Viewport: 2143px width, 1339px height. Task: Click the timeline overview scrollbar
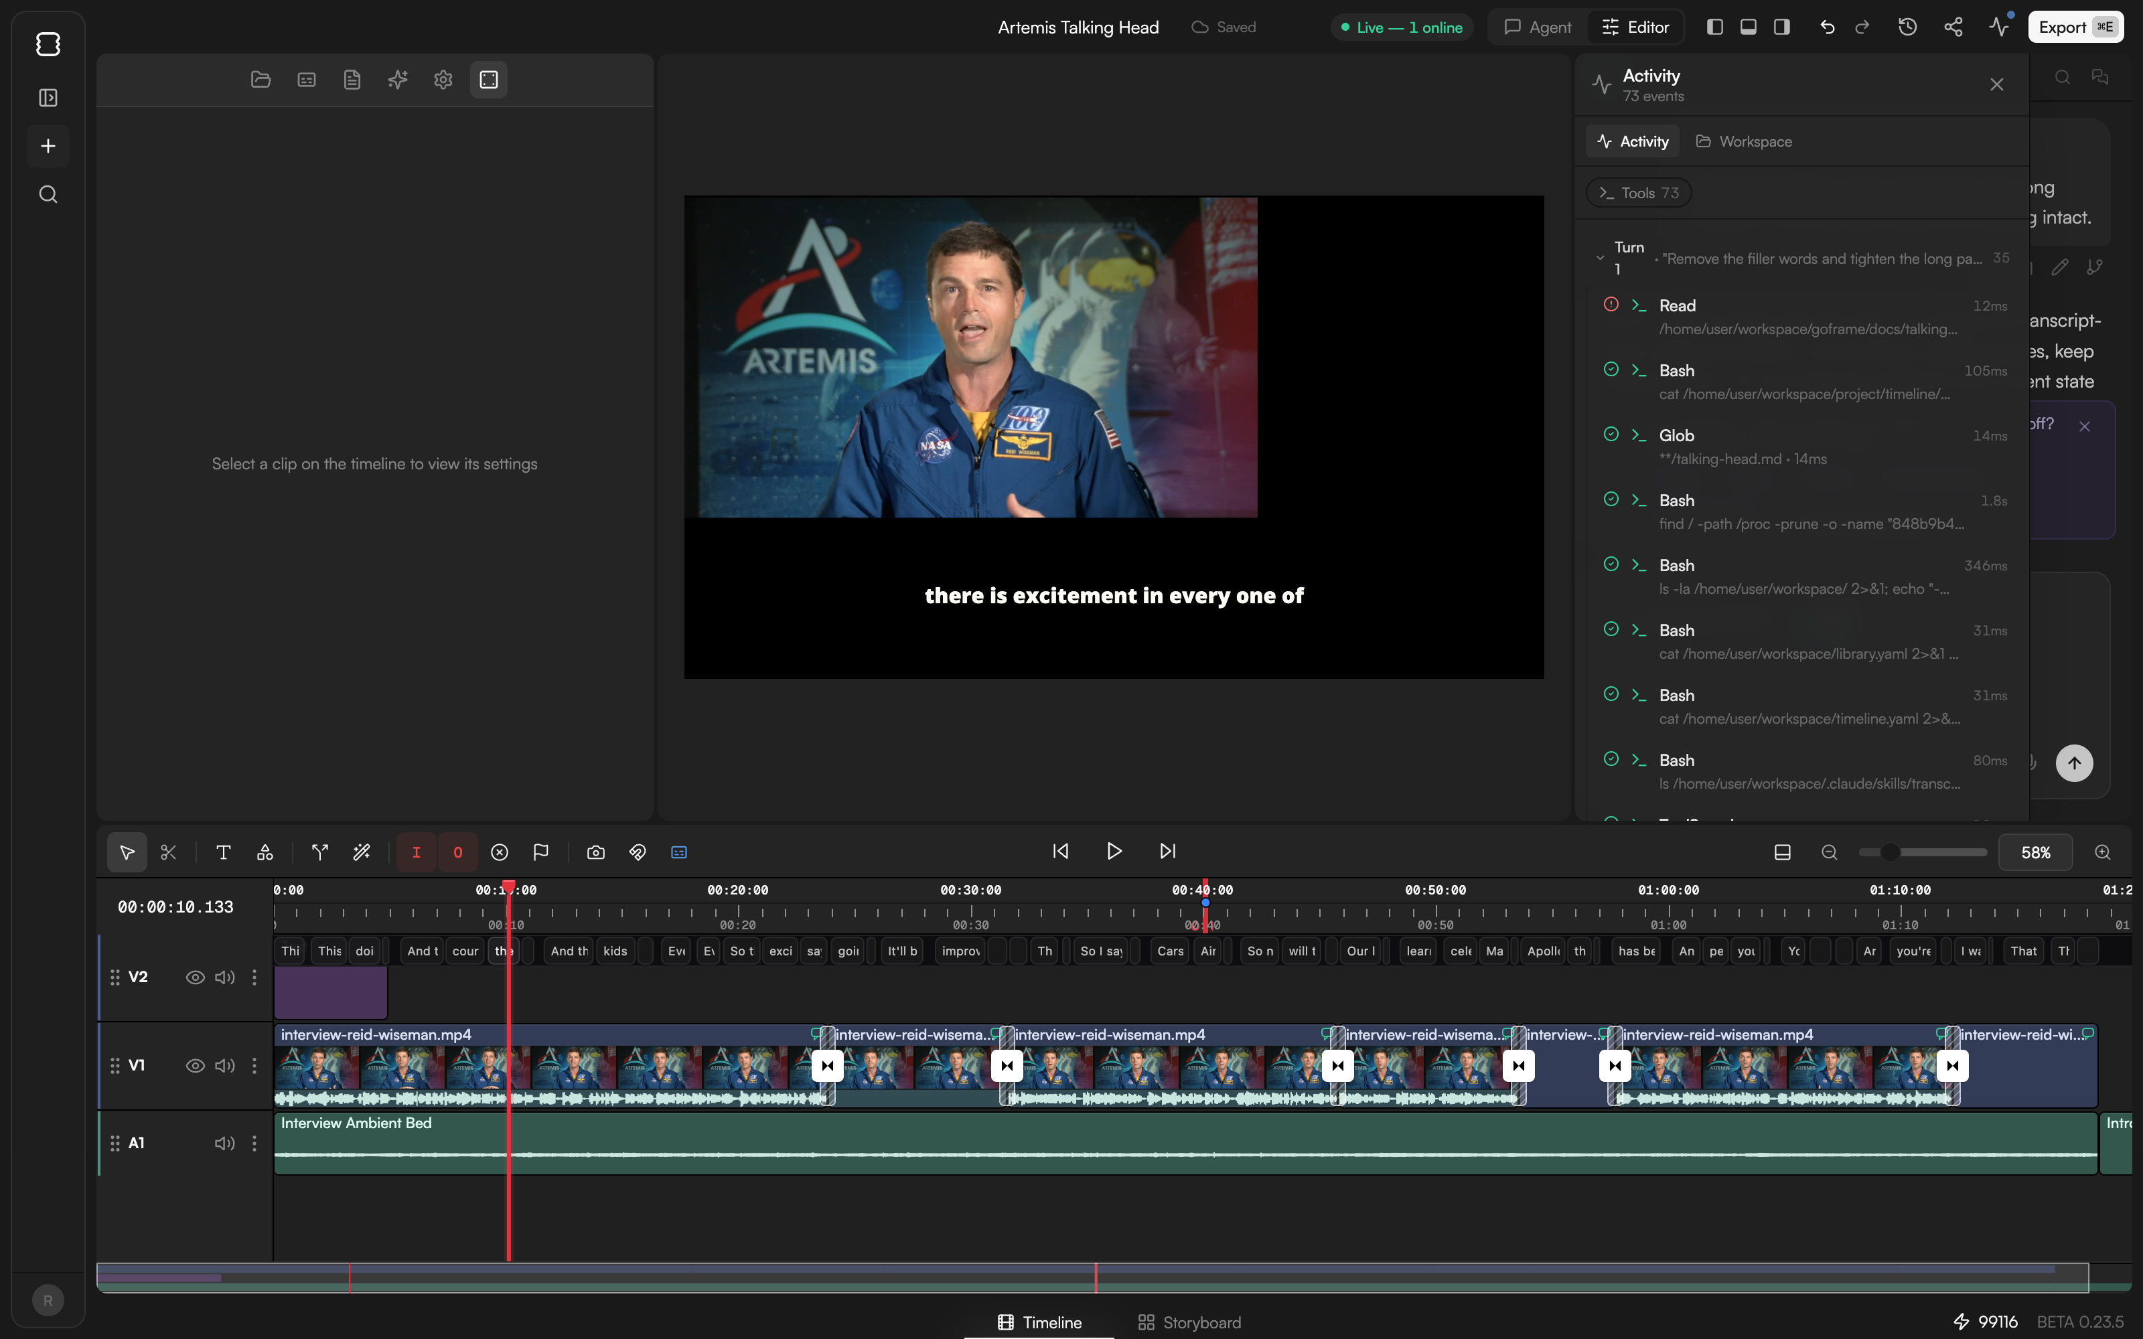pos(1093,1277)
